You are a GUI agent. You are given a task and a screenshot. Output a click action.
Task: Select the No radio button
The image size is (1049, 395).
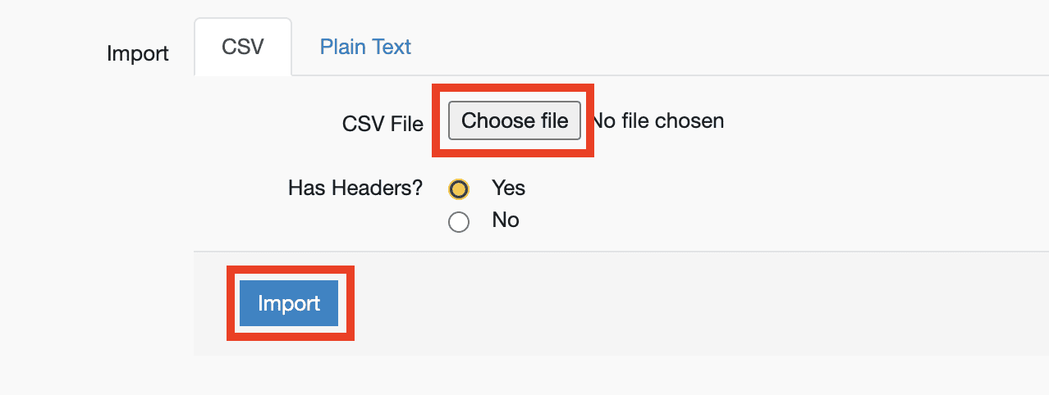(x=459, y=221)
